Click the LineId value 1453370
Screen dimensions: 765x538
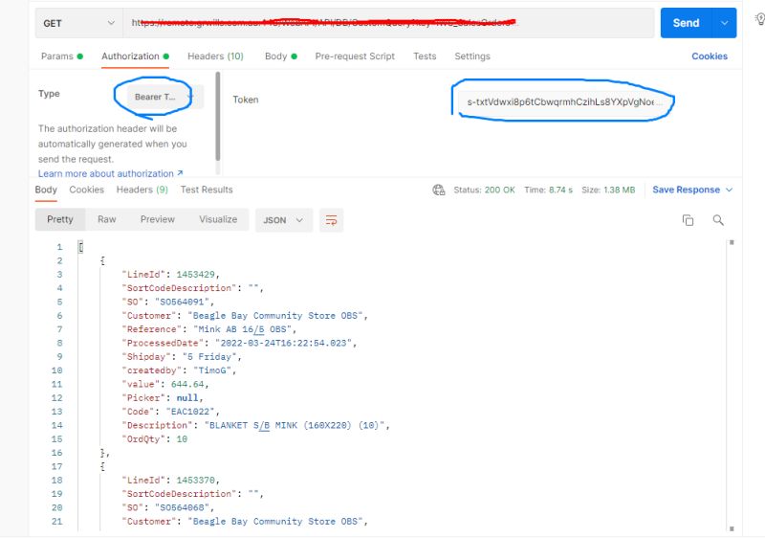click(x=196, y=480)
